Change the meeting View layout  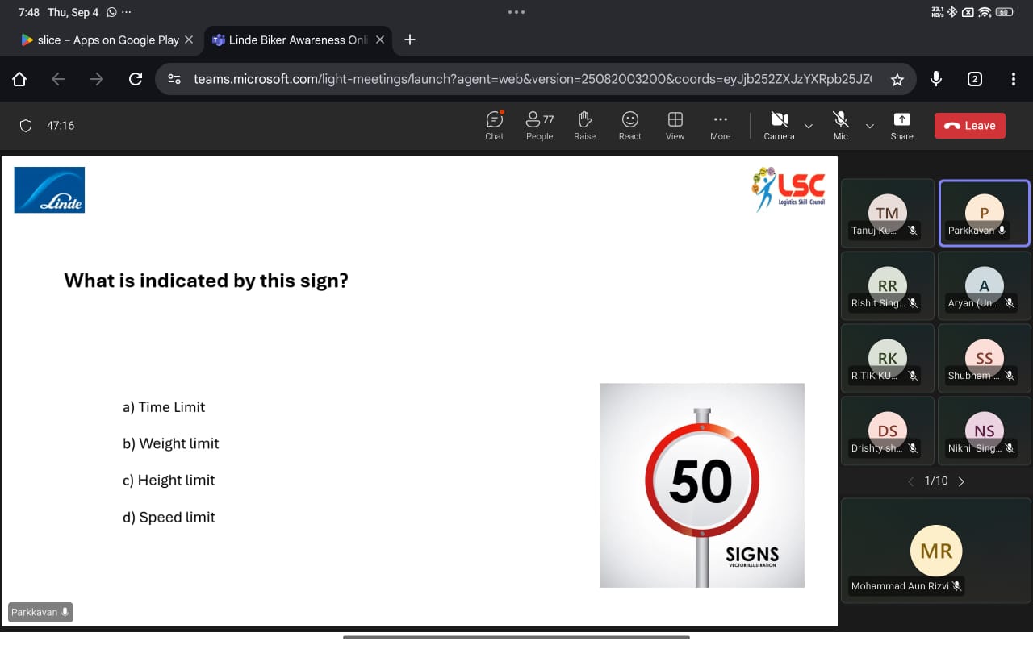point(675,125)
